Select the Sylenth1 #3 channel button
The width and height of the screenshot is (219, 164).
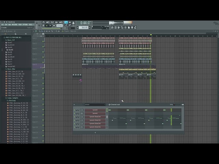[95, 117]
